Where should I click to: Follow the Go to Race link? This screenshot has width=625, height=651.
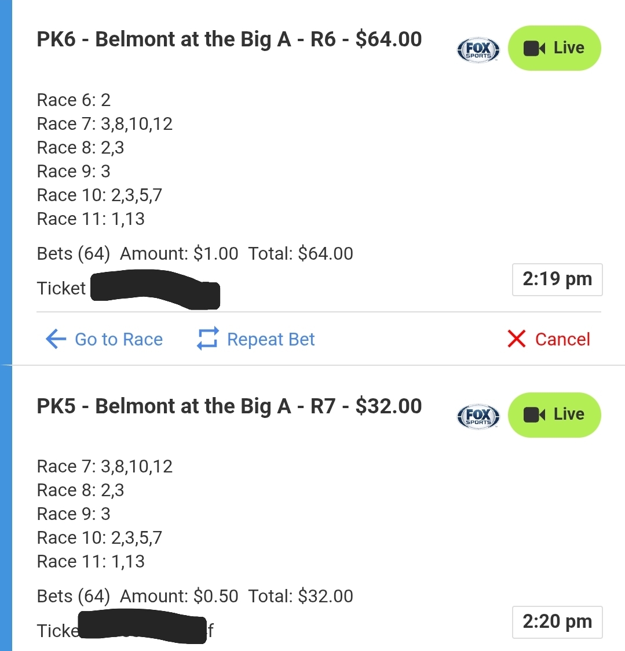(119, 339)
